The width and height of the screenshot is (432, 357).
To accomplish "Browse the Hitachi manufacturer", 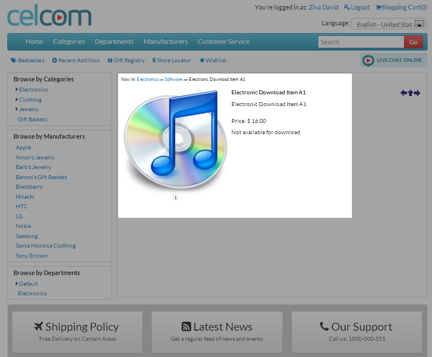I will click(x=25, y=196).
